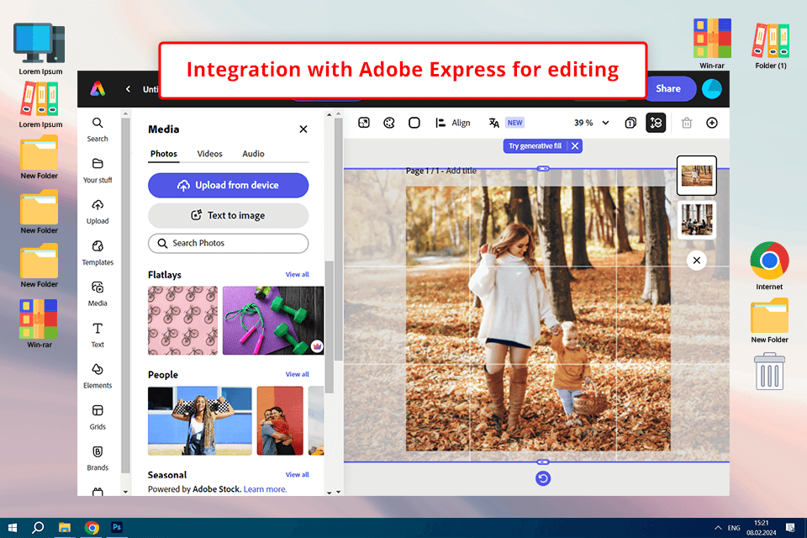Click the Search Photos field

(229, 243)
